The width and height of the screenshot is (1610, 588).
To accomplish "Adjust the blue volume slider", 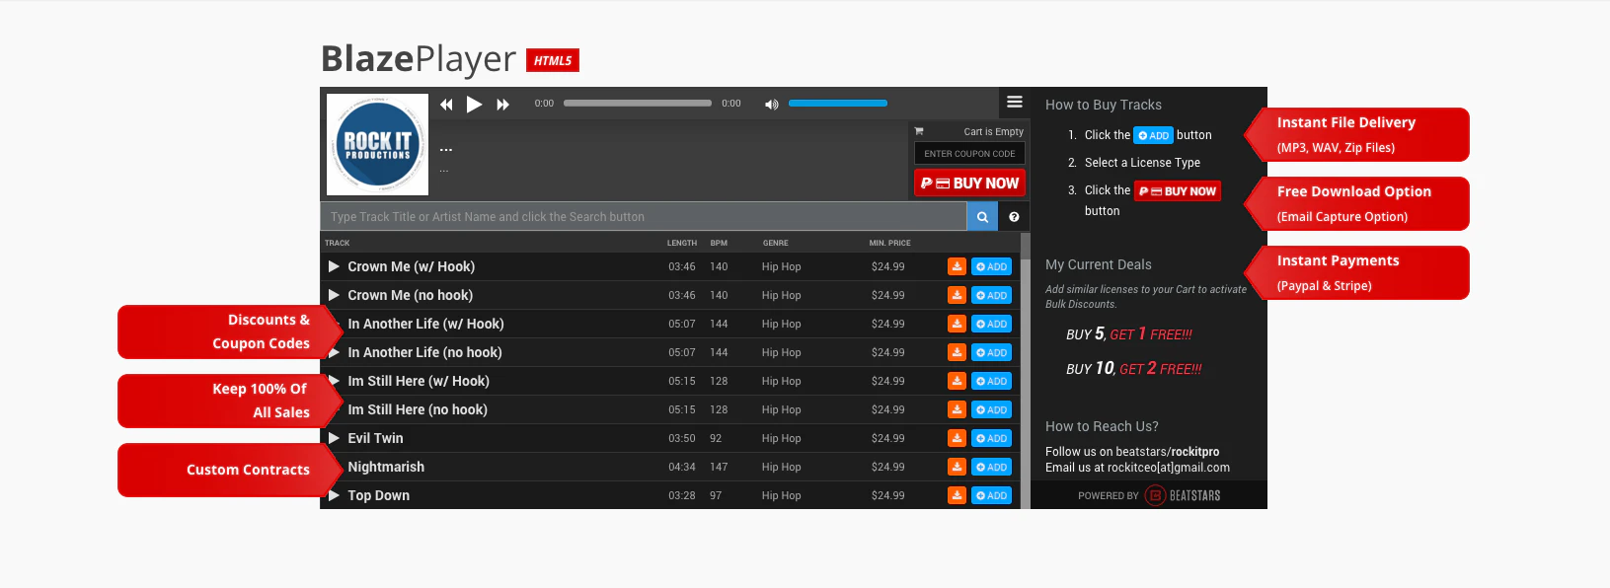I will click(838, 104).
